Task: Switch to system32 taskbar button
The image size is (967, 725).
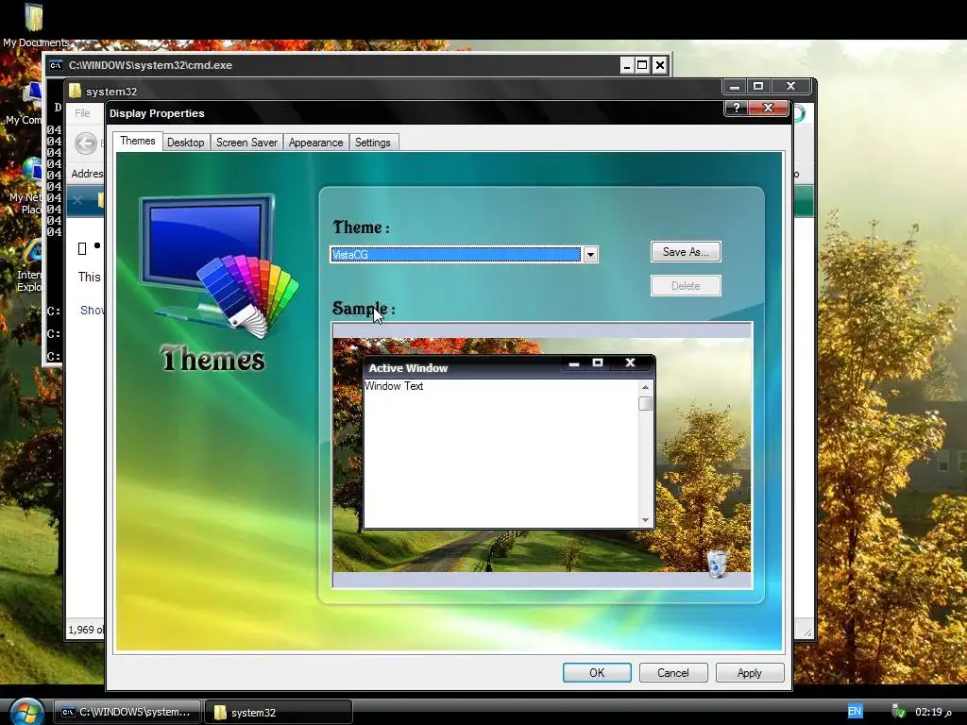Action: pos(279,712)
